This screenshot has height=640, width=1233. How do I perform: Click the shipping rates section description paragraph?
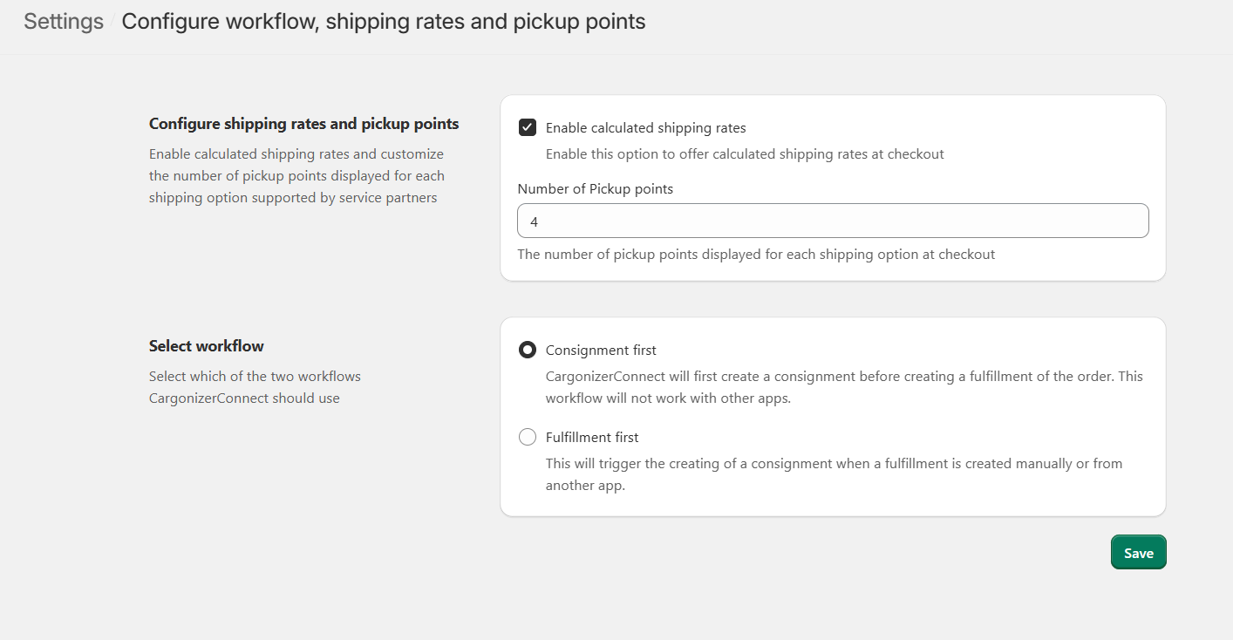pyautogui.click(x=296, y=176)
